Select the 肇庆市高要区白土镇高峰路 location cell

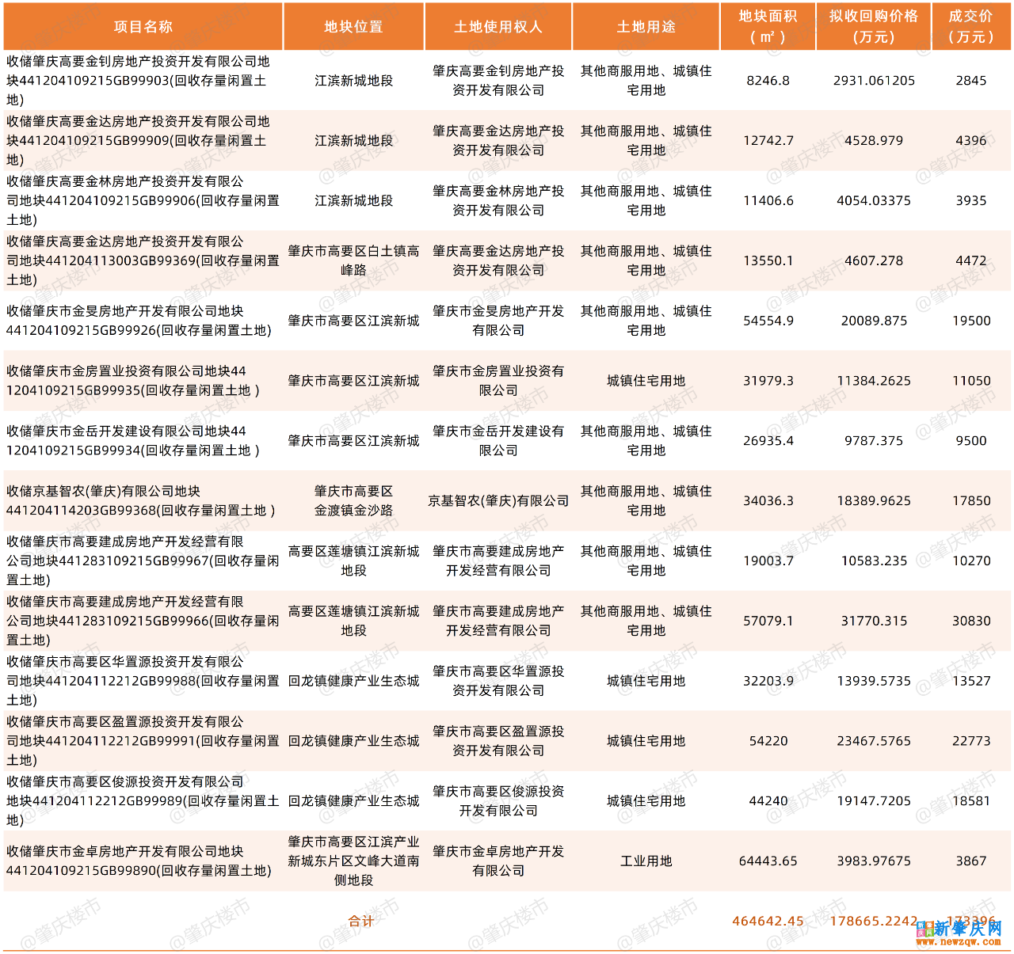click(353, 260)
